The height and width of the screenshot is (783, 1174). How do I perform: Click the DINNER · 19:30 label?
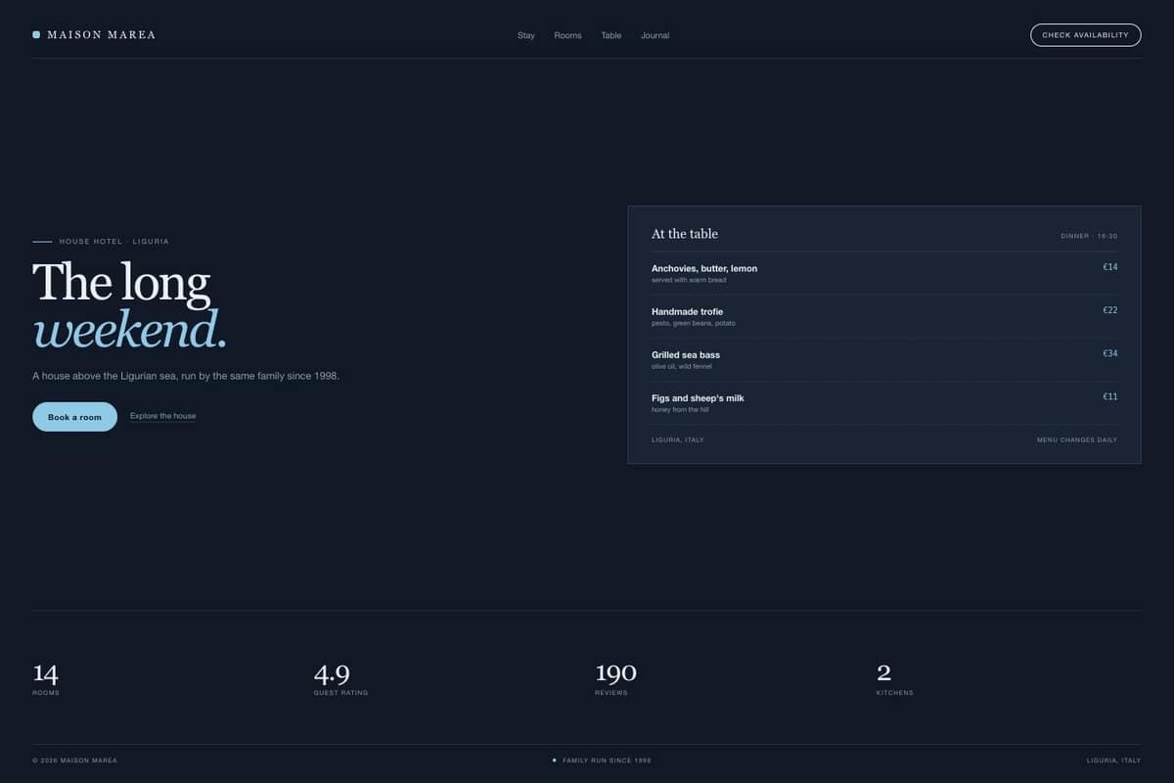point(1089,236)
